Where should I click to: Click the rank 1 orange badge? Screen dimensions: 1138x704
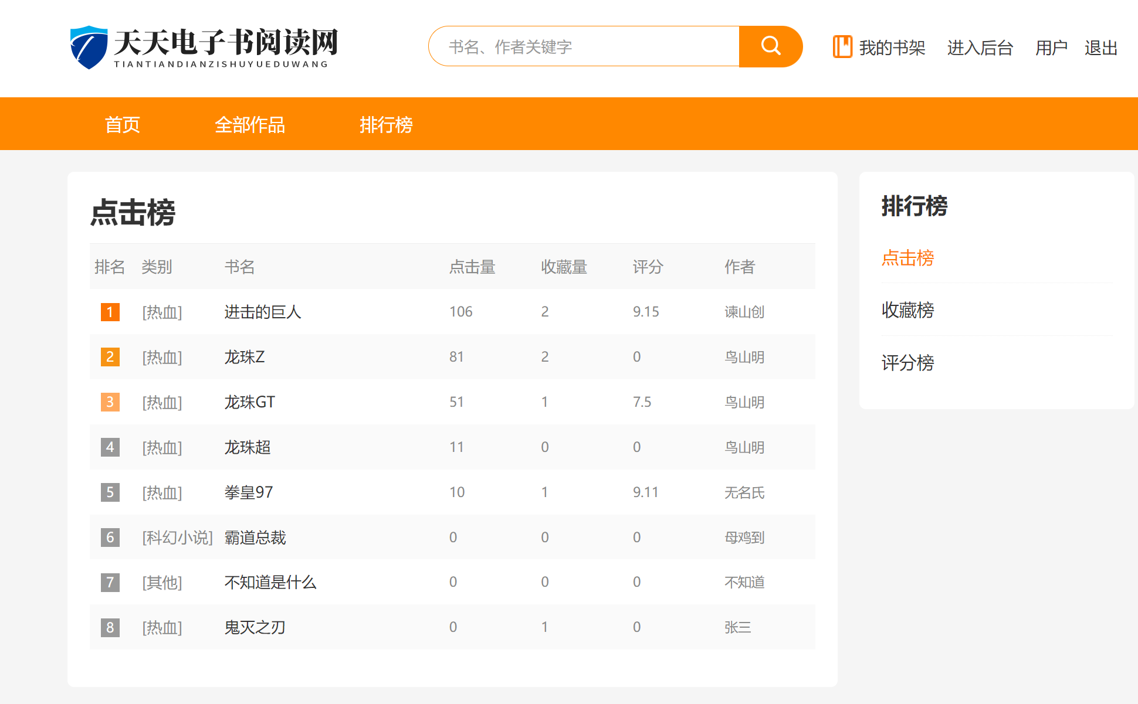click(110, 312)
